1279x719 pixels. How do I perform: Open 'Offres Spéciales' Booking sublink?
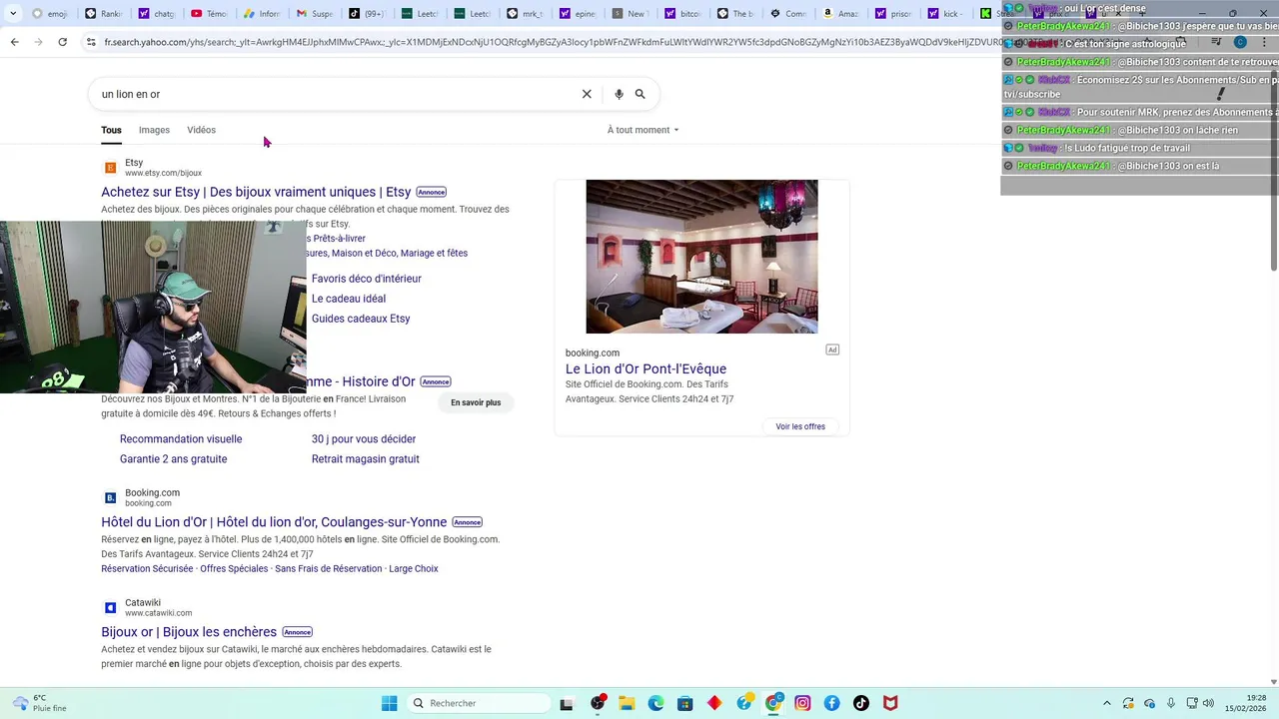234,569
